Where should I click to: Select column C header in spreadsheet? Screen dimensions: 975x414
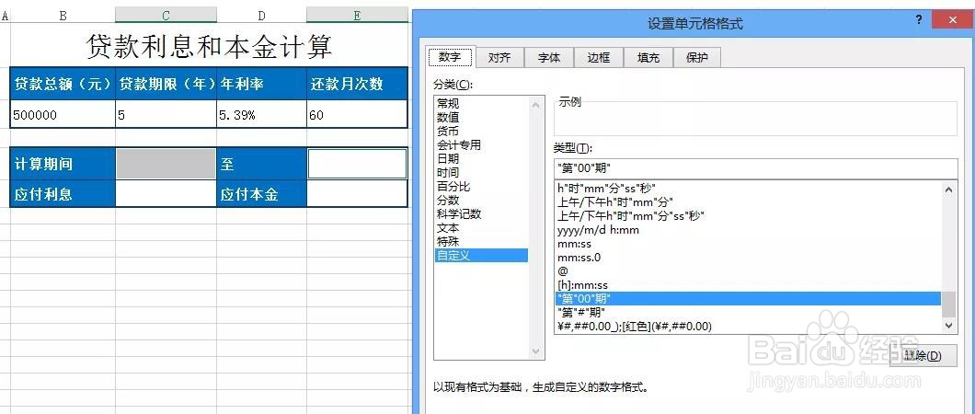pyautogui.click(x=166, y=16)
